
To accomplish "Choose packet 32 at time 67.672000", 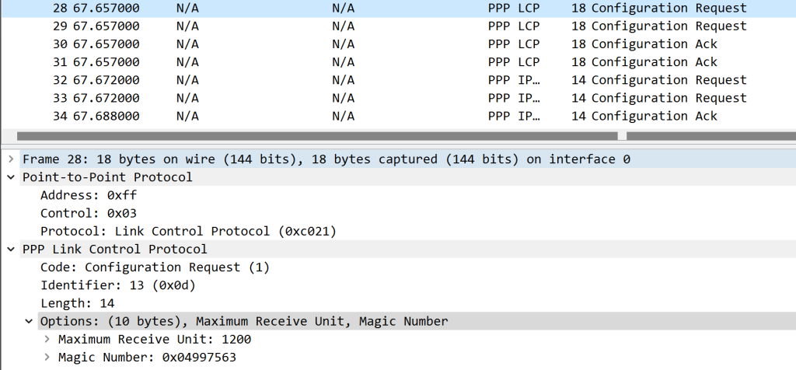I will pyautogui.click(x=389, y=80).
